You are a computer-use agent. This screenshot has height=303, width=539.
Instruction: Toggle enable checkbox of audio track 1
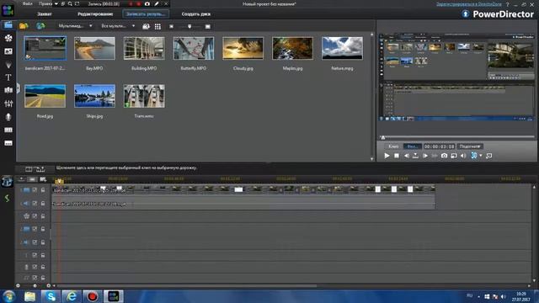35,204
